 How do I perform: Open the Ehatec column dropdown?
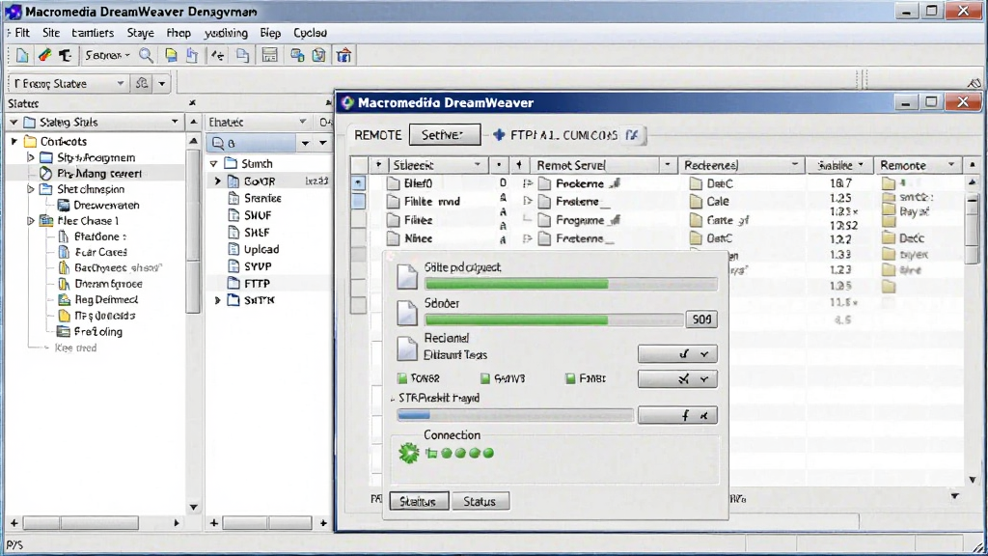pos(302,122)
